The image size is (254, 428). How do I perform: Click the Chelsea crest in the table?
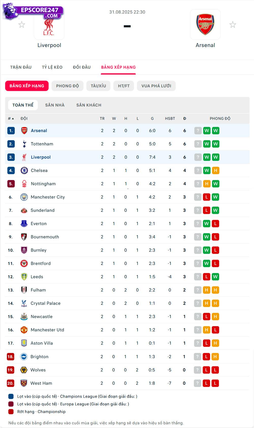pos(24,170)
